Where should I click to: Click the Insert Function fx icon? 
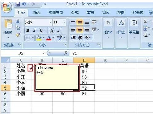[66, 53]
